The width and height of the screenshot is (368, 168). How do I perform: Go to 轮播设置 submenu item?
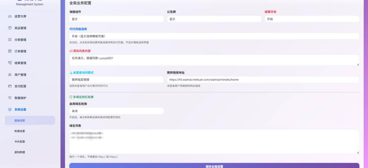pos(20,131)
